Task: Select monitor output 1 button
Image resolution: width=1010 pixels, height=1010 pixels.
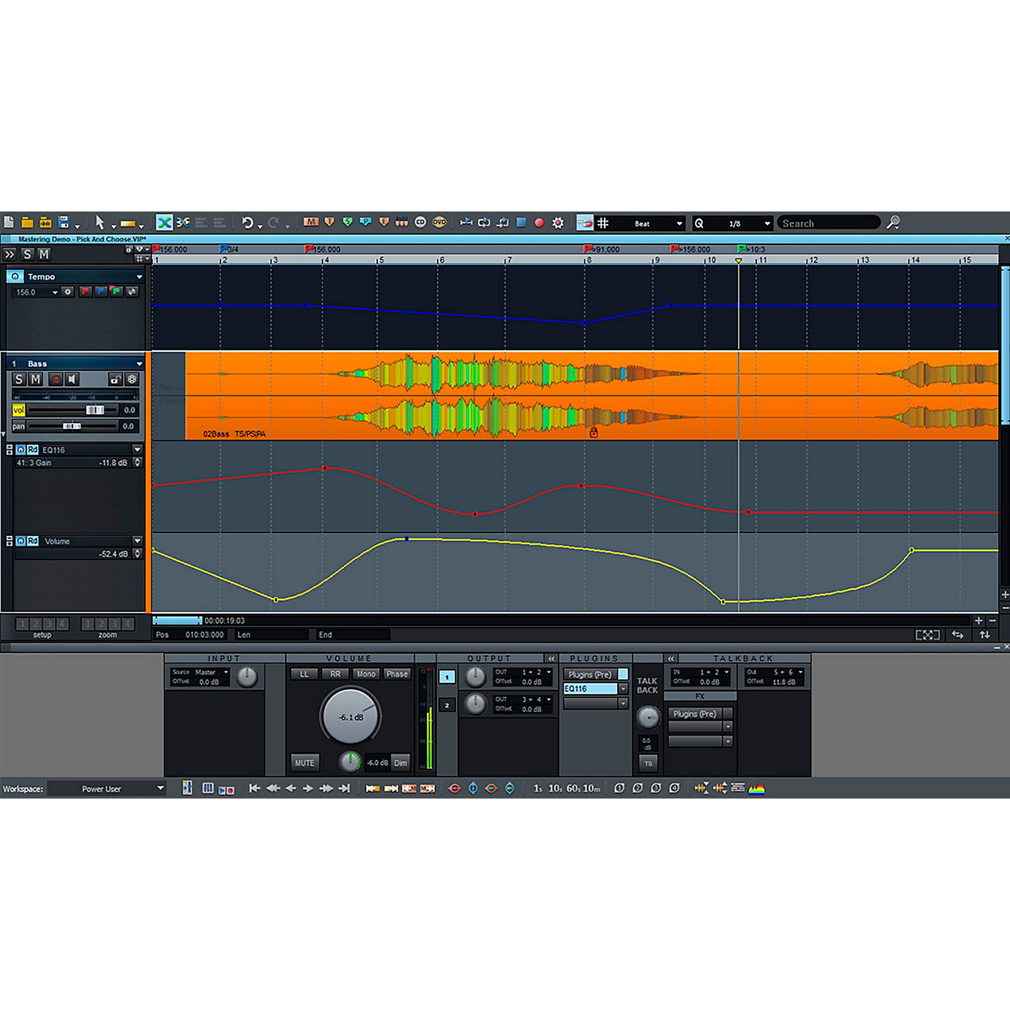Action: click(x=447, y=677)
